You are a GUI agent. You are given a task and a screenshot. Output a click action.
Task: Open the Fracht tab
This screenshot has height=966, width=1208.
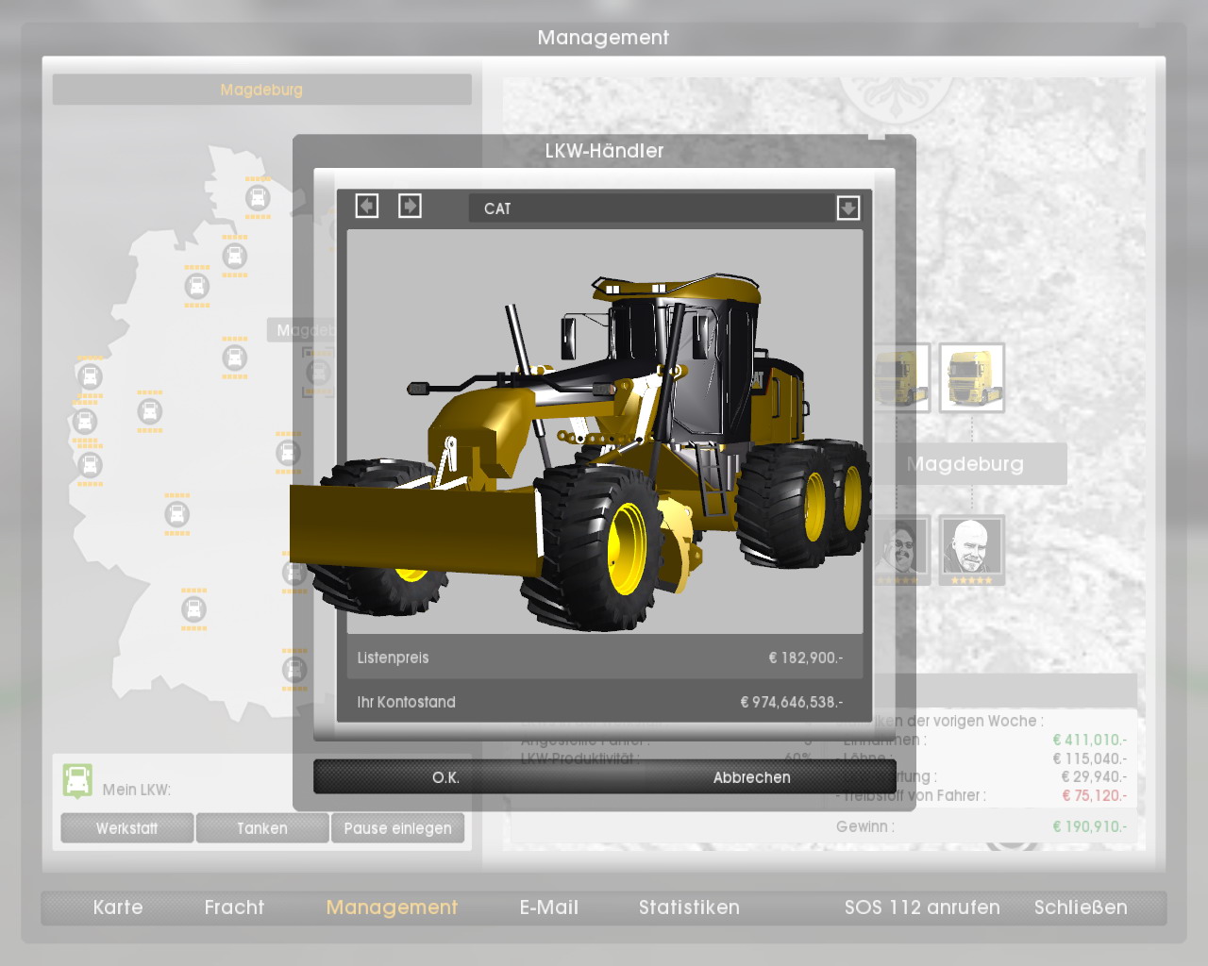click(234, 908)
